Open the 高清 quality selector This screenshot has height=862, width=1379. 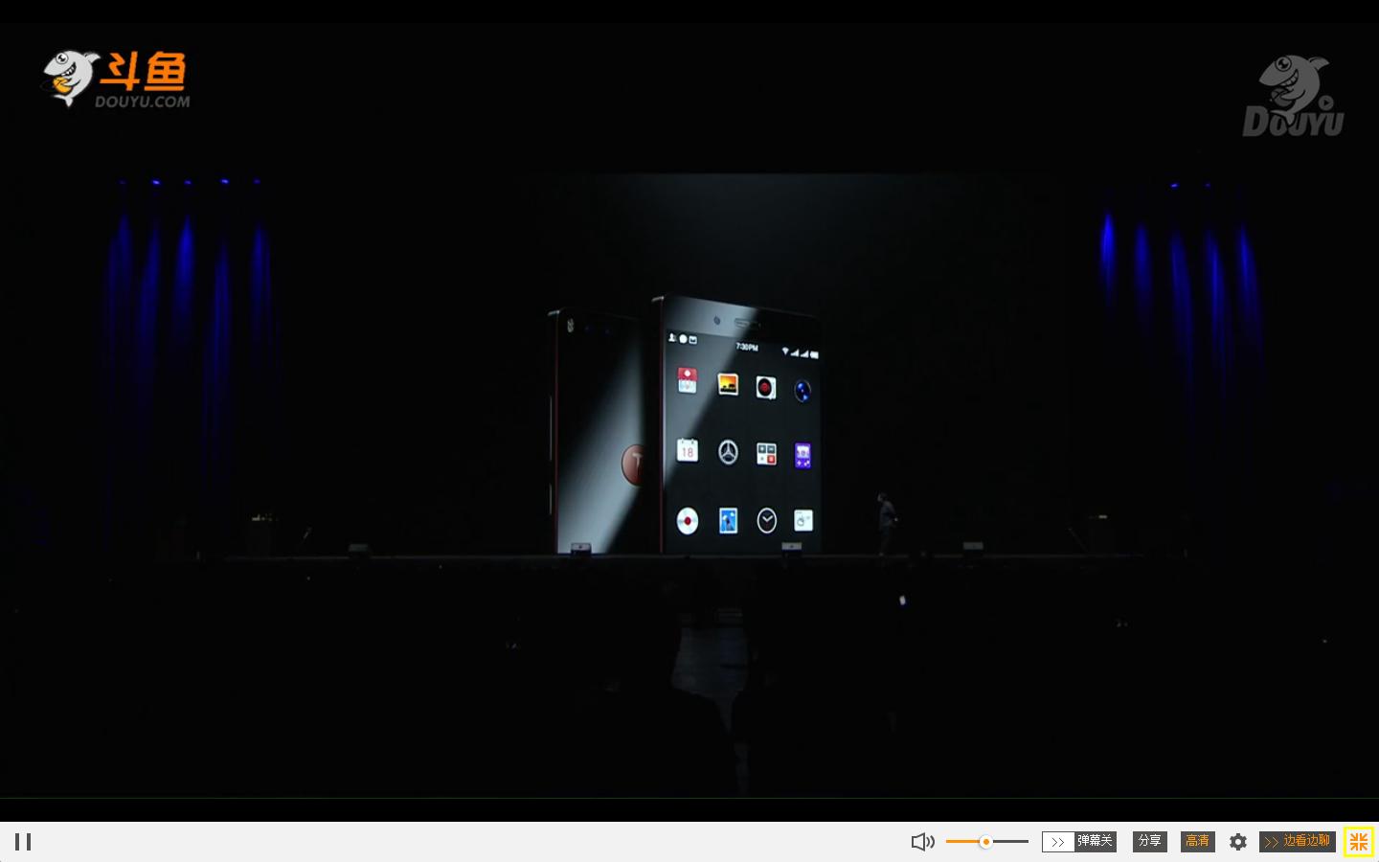pos(1197,841)
